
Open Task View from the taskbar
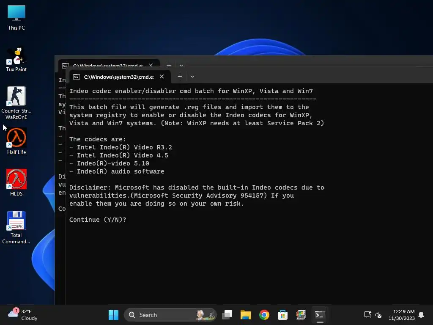[x=227, y=315]
